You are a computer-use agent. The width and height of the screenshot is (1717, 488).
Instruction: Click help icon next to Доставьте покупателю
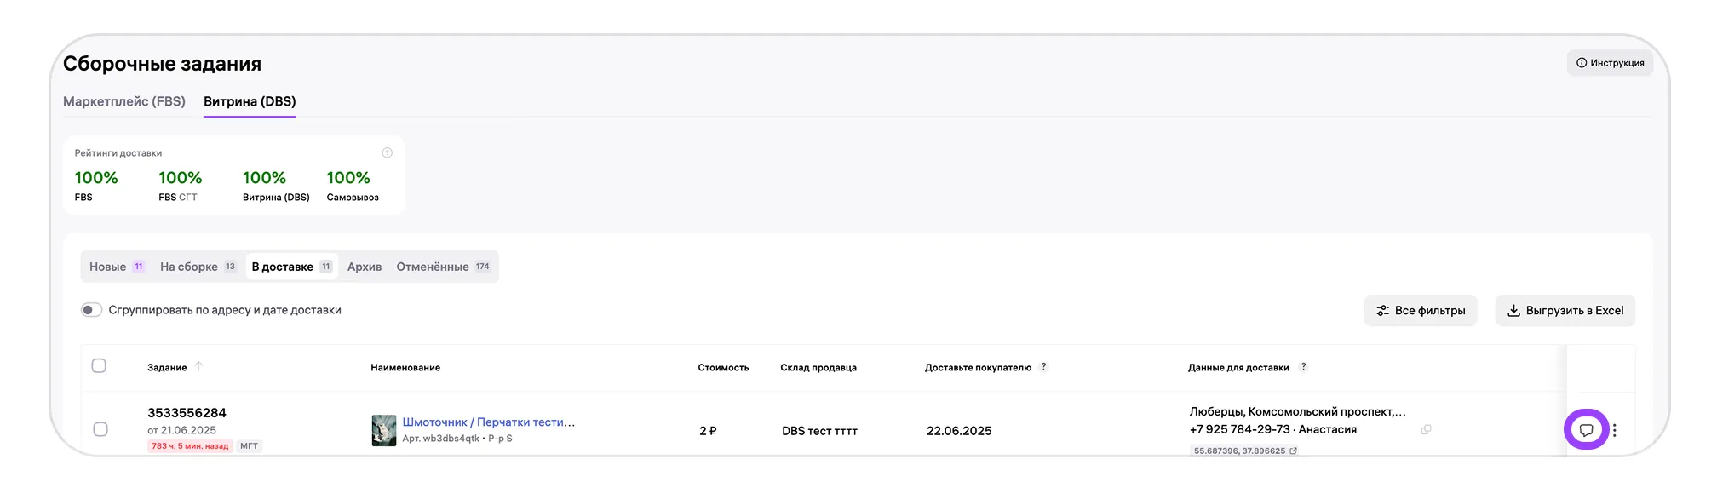(x=1043, y=367)
